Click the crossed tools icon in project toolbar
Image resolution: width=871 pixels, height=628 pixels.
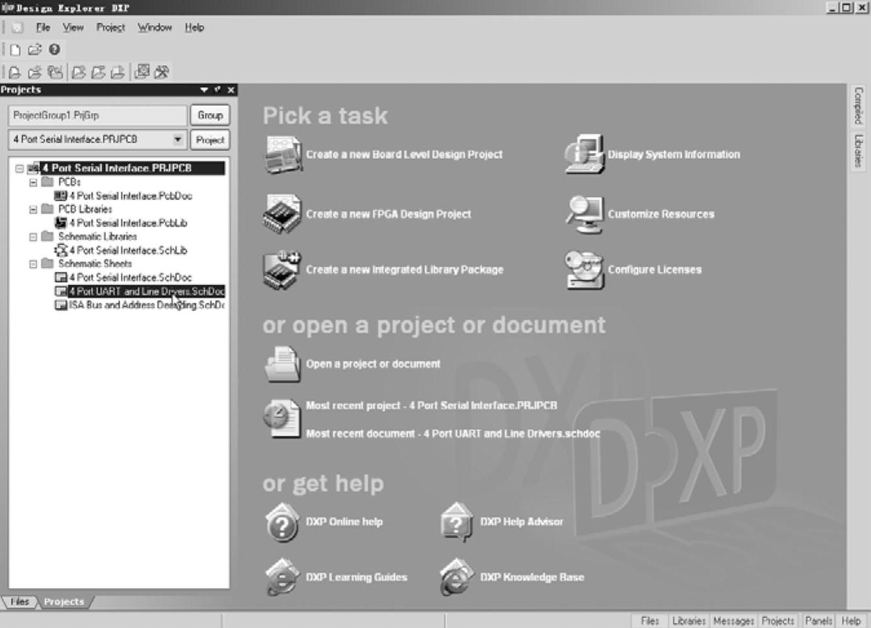click(161, 72)
